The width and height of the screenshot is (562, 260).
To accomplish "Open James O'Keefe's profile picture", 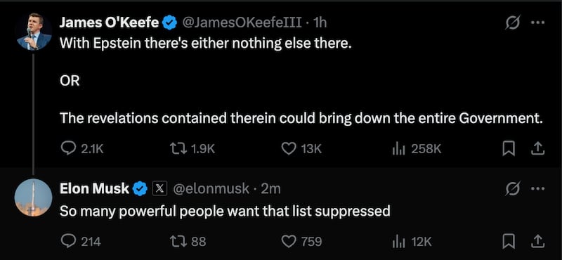I will coord(34,32).
